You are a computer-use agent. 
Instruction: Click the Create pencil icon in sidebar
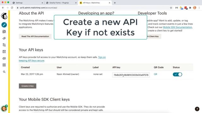pyautogui.click(x=4, y=25)
